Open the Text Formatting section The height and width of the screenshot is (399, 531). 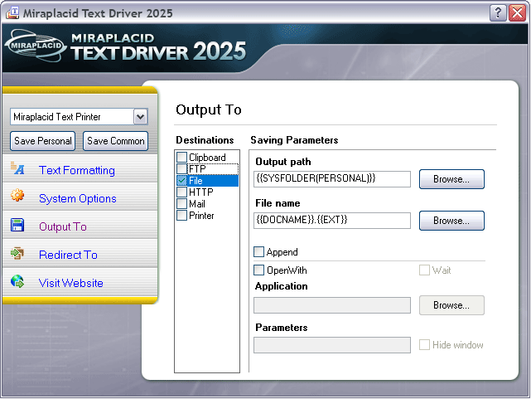pos(77,170)
